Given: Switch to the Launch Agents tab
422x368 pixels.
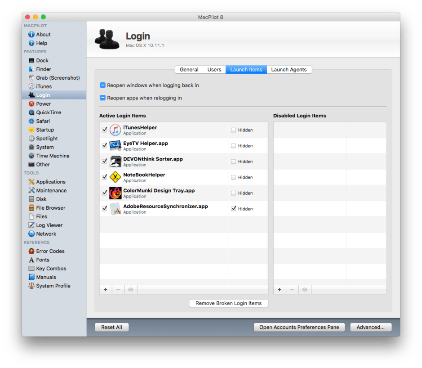Looking at the screenshot, I should coord(289,70).
